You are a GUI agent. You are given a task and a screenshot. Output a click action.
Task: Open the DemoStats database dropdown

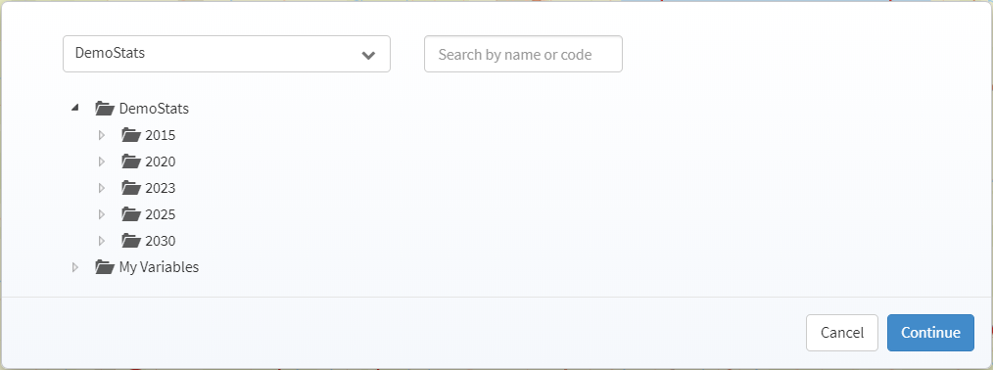coord(227,54)
